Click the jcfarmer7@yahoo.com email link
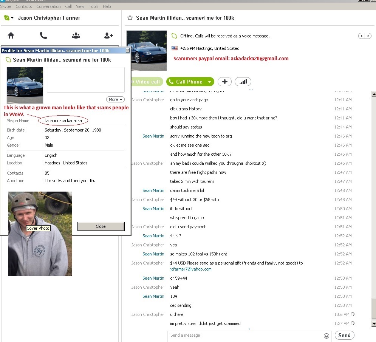Image resolution: width=376 pixels, height=342 pixels. (x=190, y=269)
